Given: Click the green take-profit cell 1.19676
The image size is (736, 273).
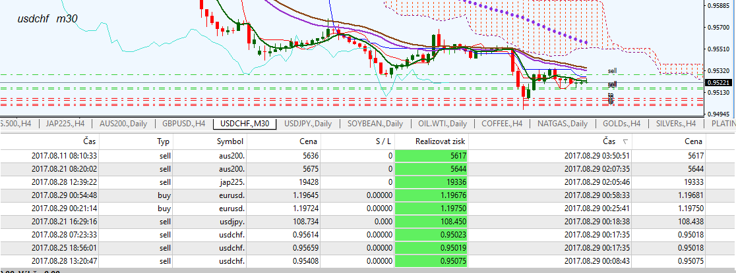Looking at the screenshot, I should coord(432,196).
